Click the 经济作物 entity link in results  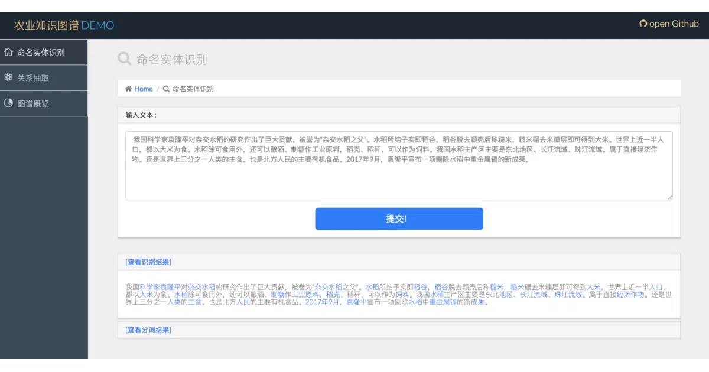coord(630,294)
